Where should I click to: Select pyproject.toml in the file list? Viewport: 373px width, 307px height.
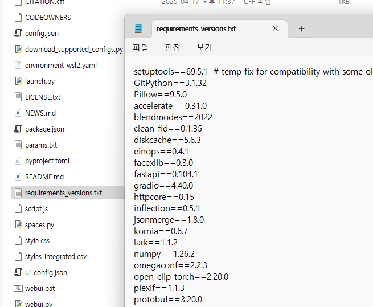(x=47, y=161)
